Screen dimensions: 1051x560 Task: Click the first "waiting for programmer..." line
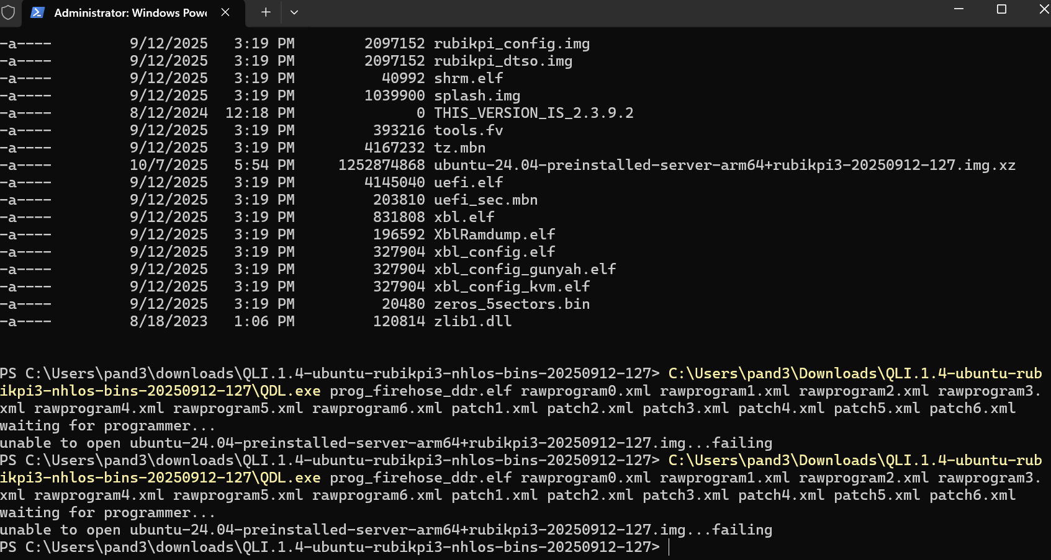tap(107, 425)
